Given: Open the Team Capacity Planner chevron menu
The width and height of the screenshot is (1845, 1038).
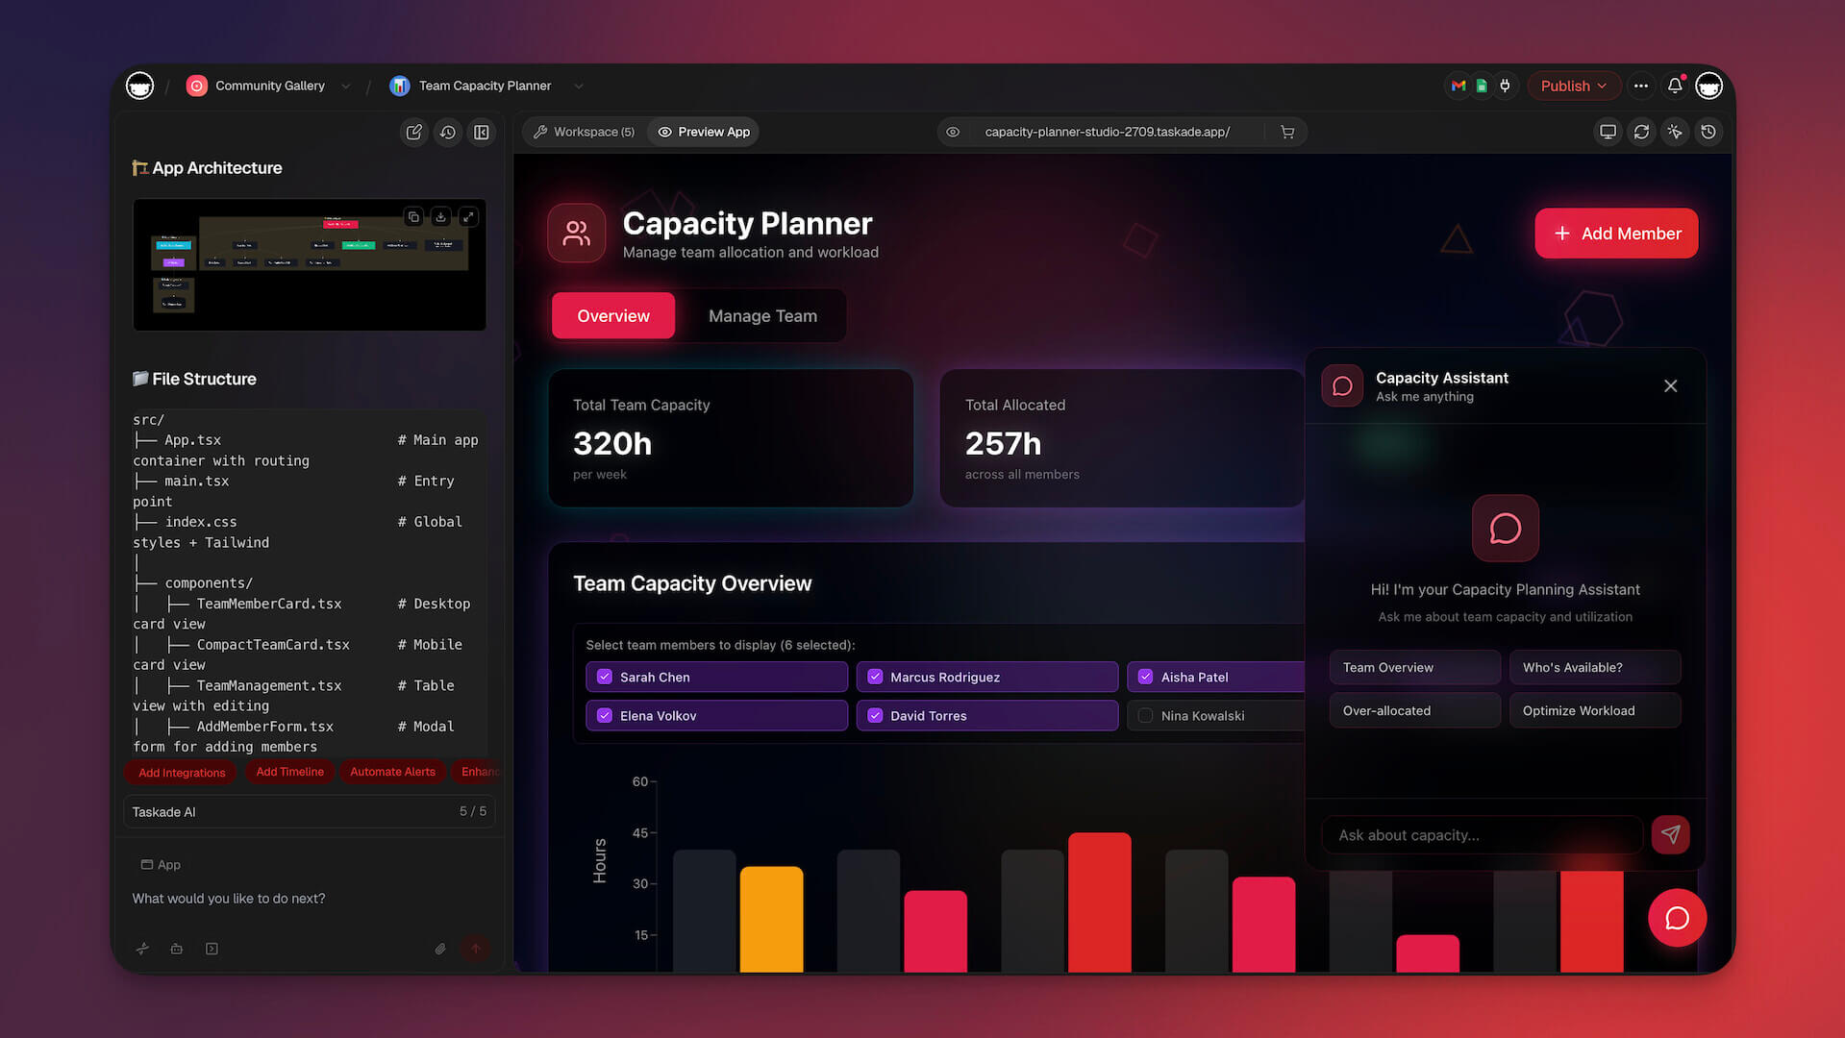Looking at the screenshot, I should (578, 86).
